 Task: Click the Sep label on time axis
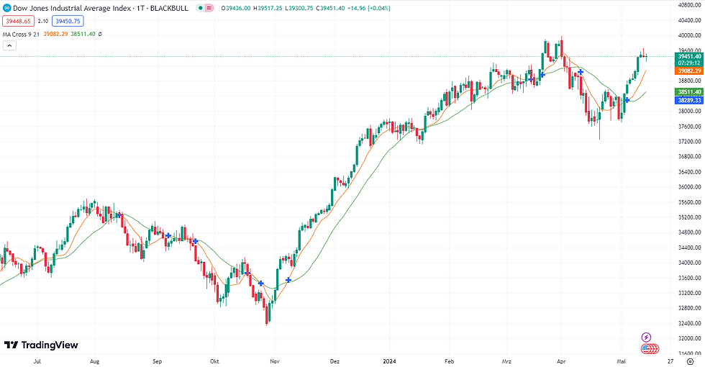[x=157, y=361]
